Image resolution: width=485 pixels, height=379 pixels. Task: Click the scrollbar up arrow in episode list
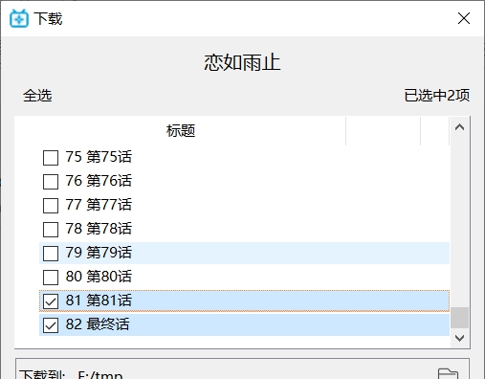(x=459, y=127)
